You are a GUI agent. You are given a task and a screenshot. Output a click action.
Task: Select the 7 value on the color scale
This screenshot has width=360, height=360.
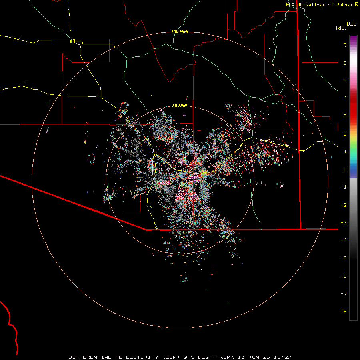click(345, 45)
